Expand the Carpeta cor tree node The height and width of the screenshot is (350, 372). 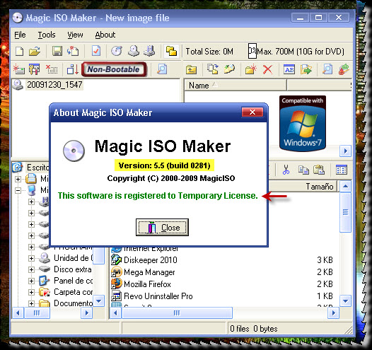[31, 293]
